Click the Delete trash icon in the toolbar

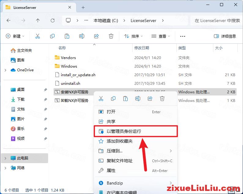coord(111,36)
